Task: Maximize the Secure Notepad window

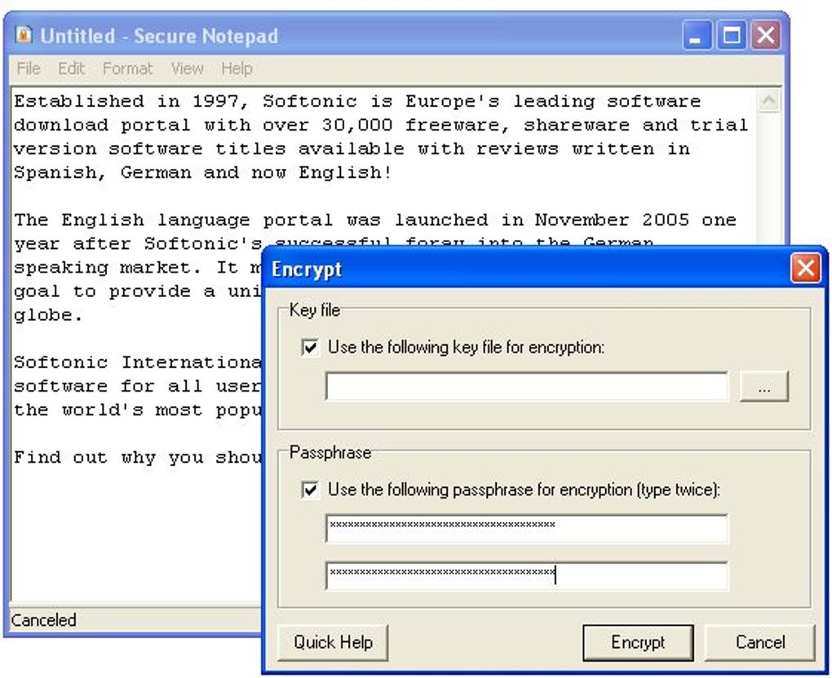Action: tap(732, 36)
